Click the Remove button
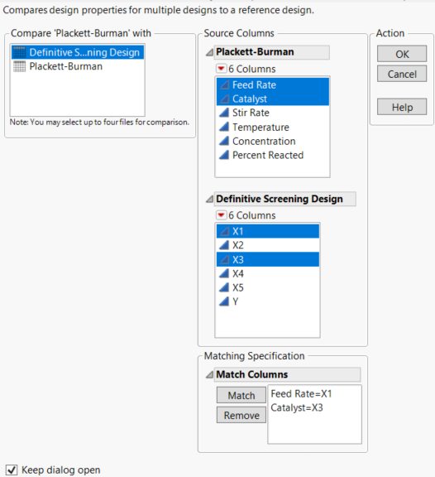The height and width of the screenshot is (477, 435). coord(241,415)
